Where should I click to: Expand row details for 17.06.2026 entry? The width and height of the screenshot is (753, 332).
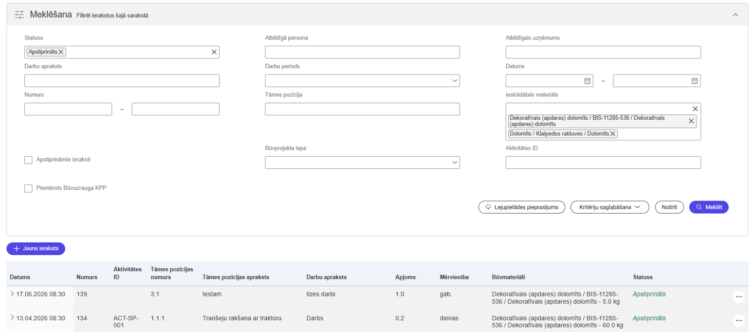[12, 294]
